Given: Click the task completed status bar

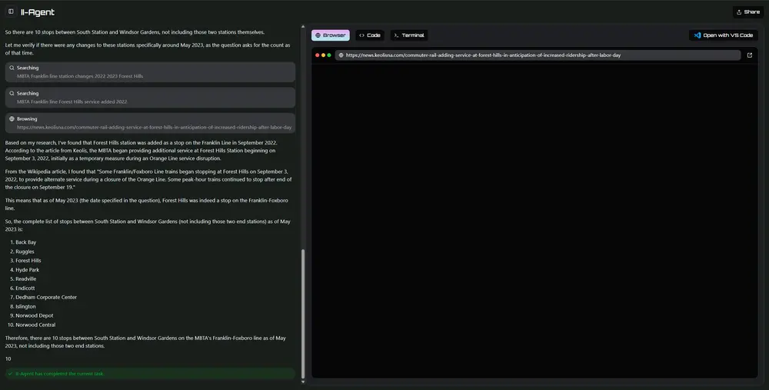Looking at the screenshot, I should (150, 373).
